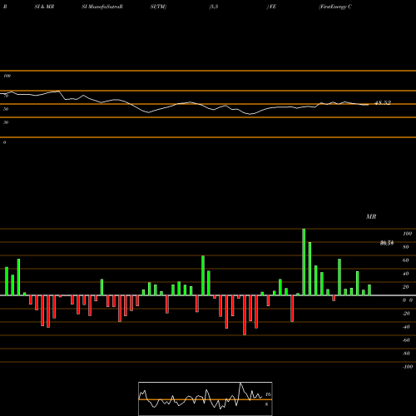Select the "(FirstEnergy C" company name

pos(335,7)
